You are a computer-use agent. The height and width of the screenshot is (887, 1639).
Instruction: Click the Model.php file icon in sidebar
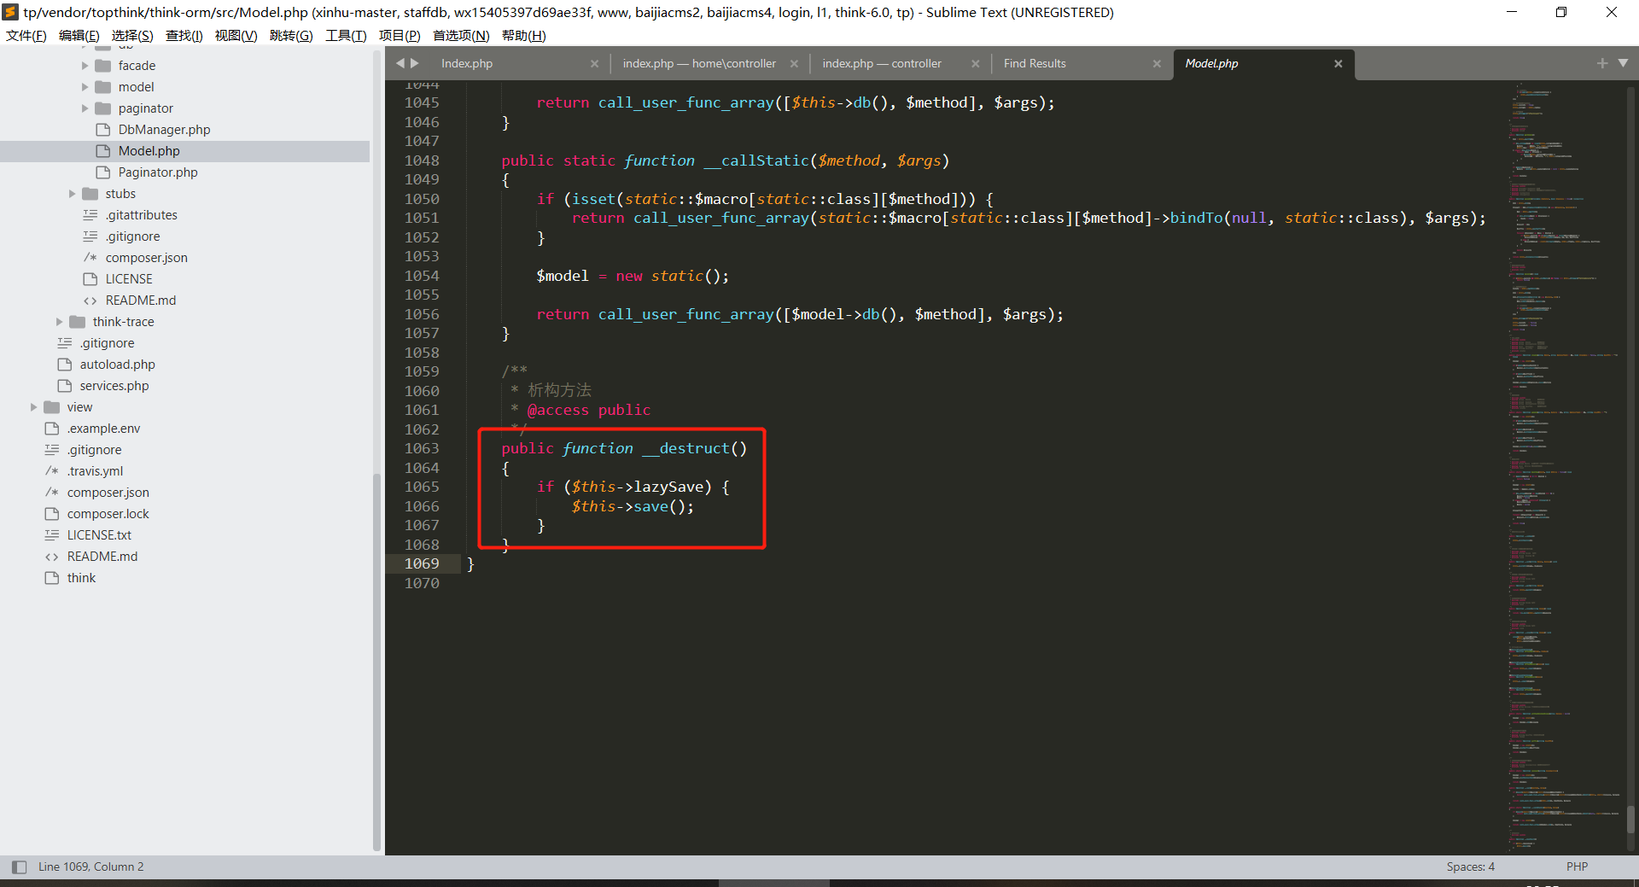tap(103, 151)
